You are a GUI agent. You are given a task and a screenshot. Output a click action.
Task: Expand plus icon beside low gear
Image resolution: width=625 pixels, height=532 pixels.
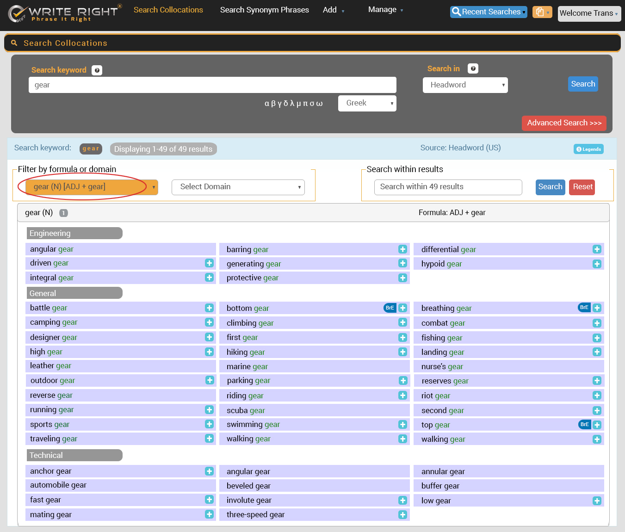(597, 501)
